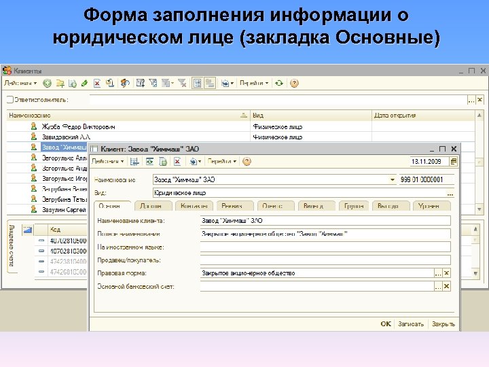Switch to Уровни tab

coord(432,206)
